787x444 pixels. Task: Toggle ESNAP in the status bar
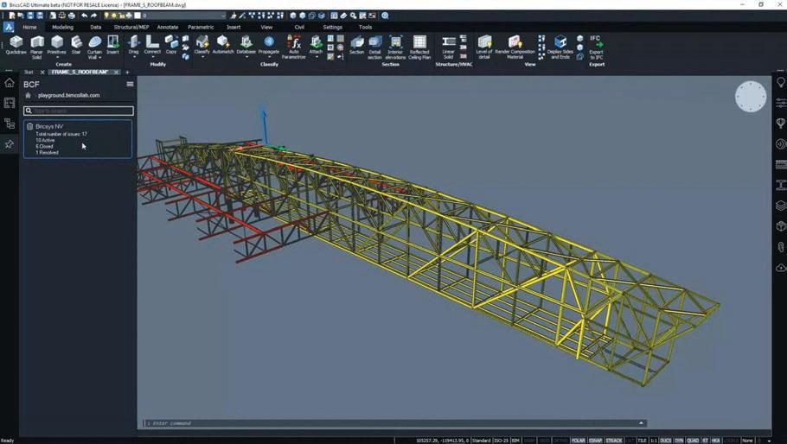(596, 441)
